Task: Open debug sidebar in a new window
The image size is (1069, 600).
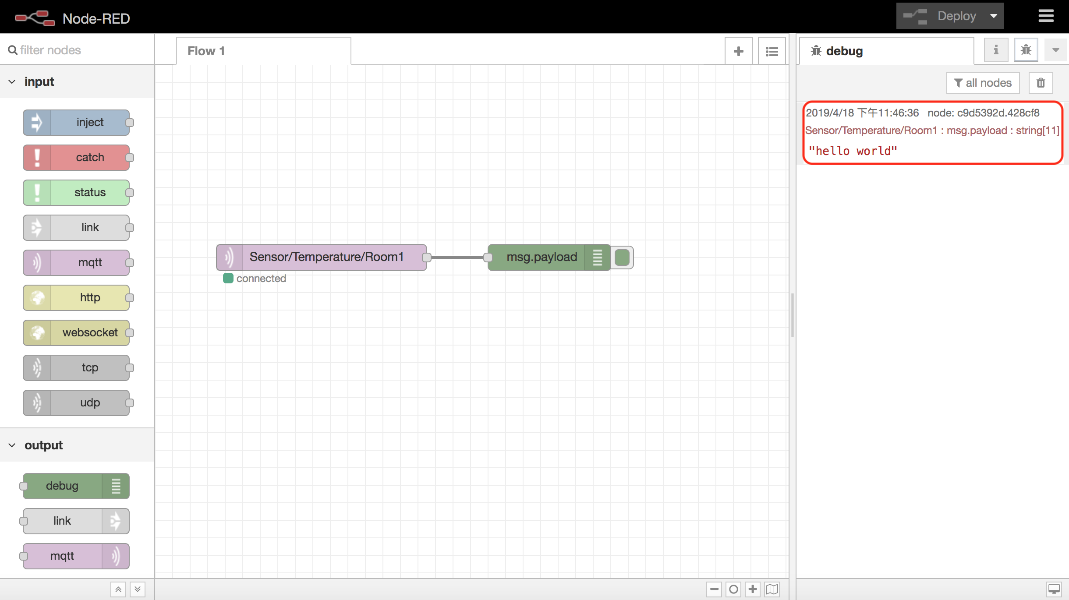Action: [x=1054, y=589]
